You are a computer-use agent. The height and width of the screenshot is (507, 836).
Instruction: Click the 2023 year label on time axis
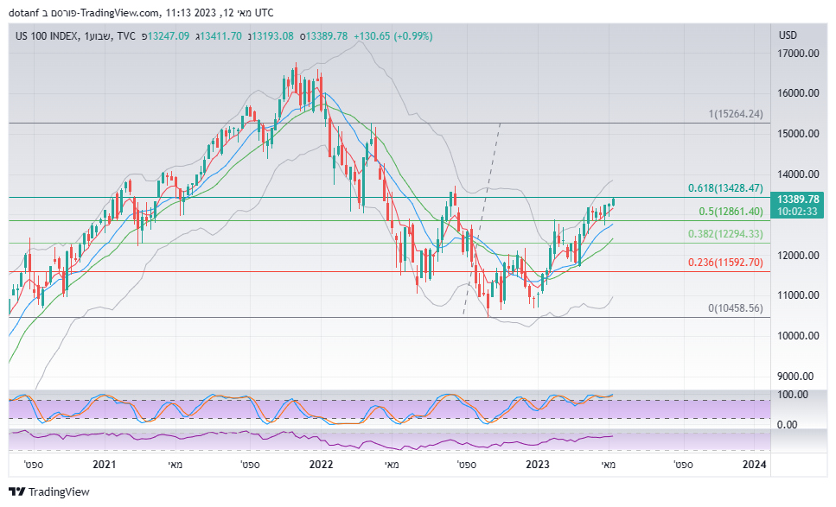click(538, 465)
